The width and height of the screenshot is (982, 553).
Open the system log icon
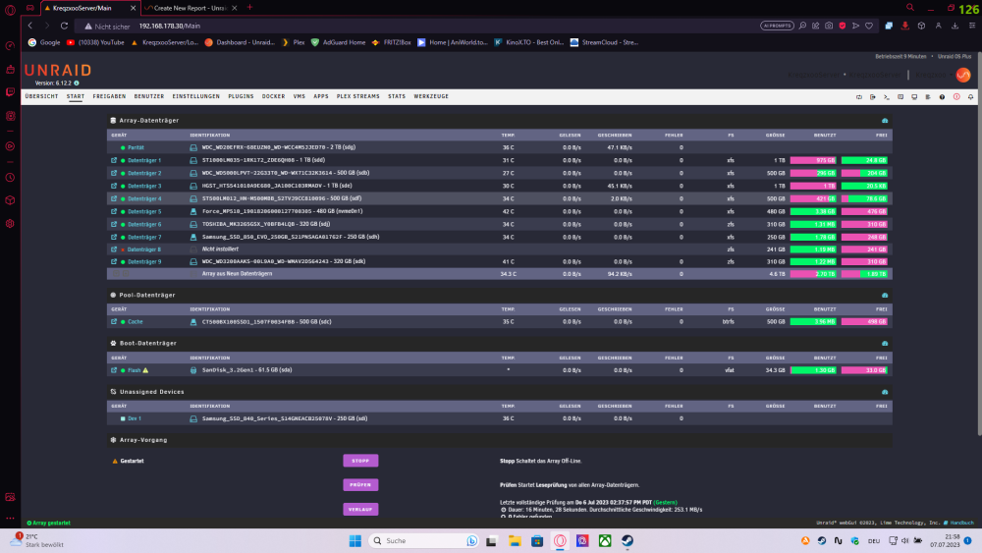928,97
